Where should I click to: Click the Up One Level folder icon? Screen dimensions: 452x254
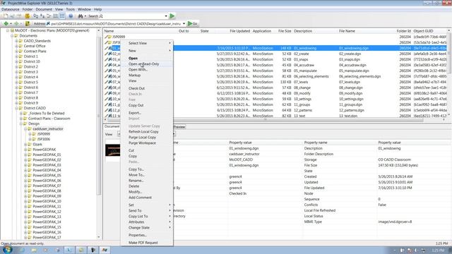(x=28, y=23)
